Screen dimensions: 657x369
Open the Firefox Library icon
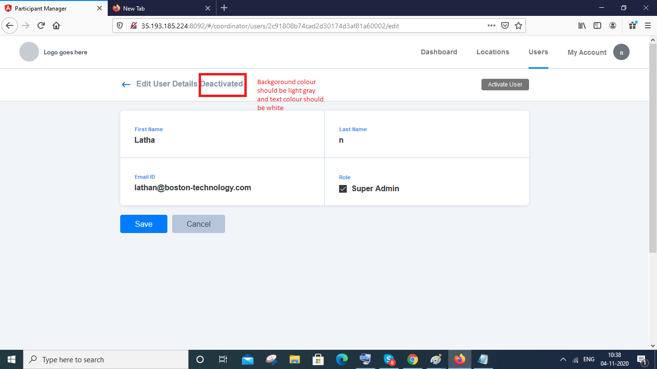click(x=582, y=25)
